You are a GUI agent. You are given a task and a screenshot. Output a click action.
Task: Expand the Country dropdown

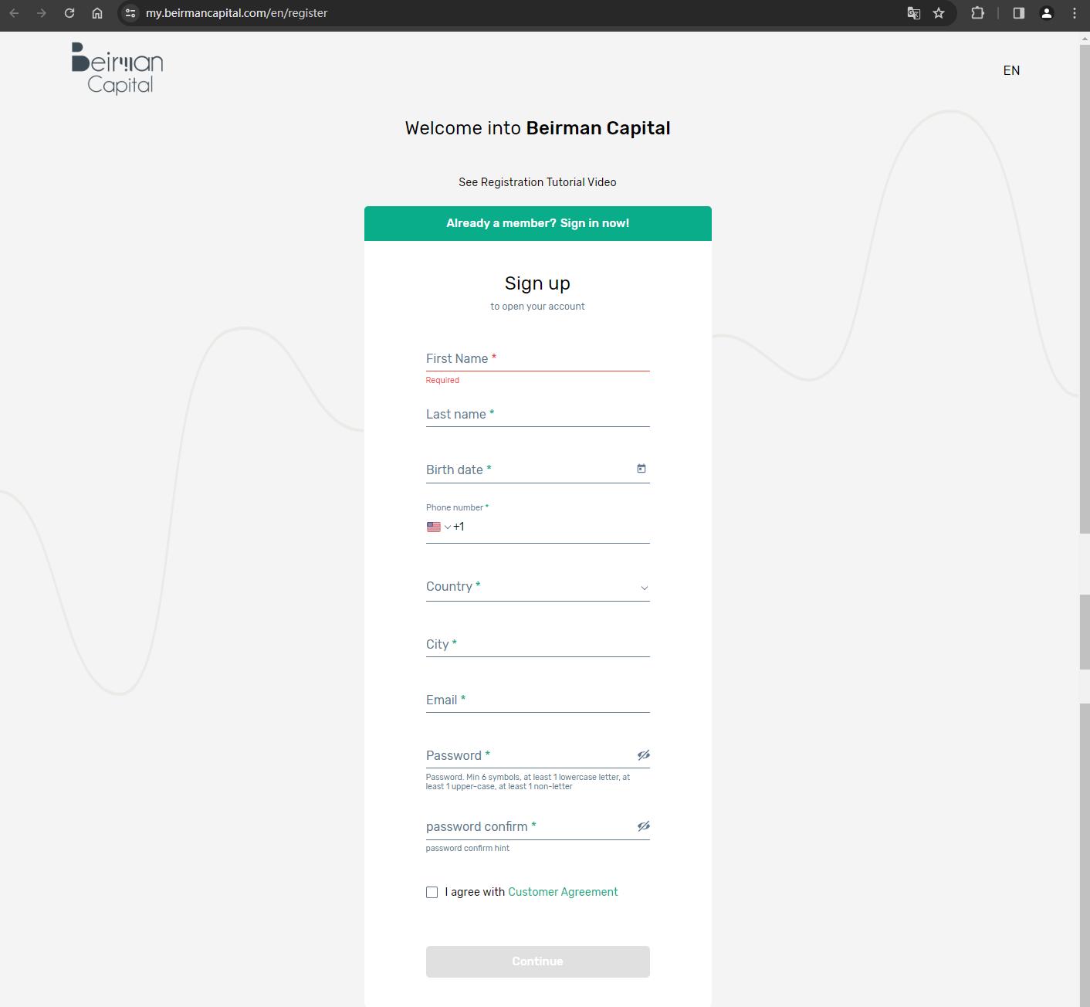(538, 587)
